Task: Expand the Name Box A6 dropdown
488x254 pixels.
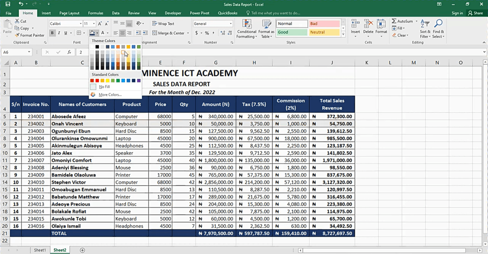Action: coord(29,52)
